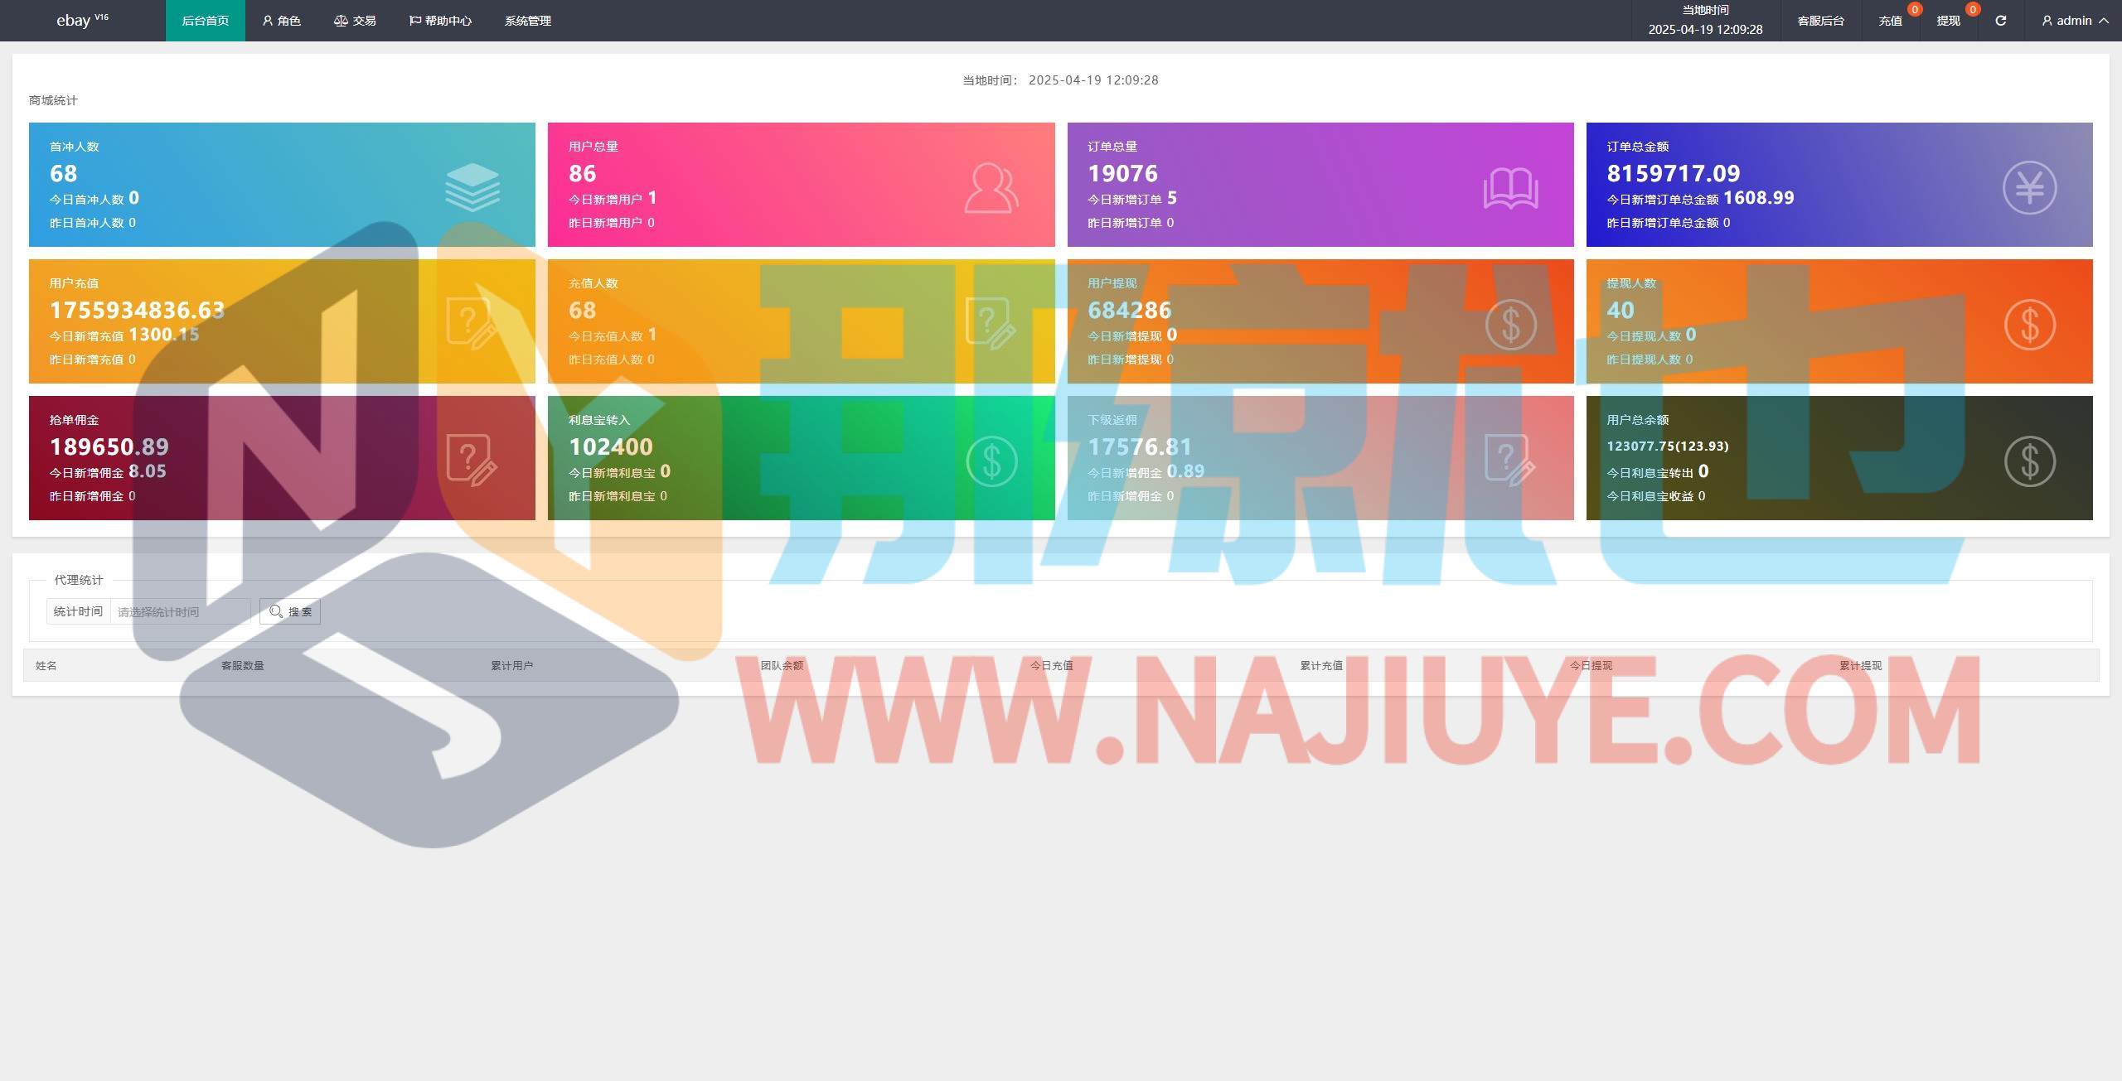Click the dollar icon on 利息宝转入 card
Viewport: 2122px width, 1081px height.
[x=991, y=461]
